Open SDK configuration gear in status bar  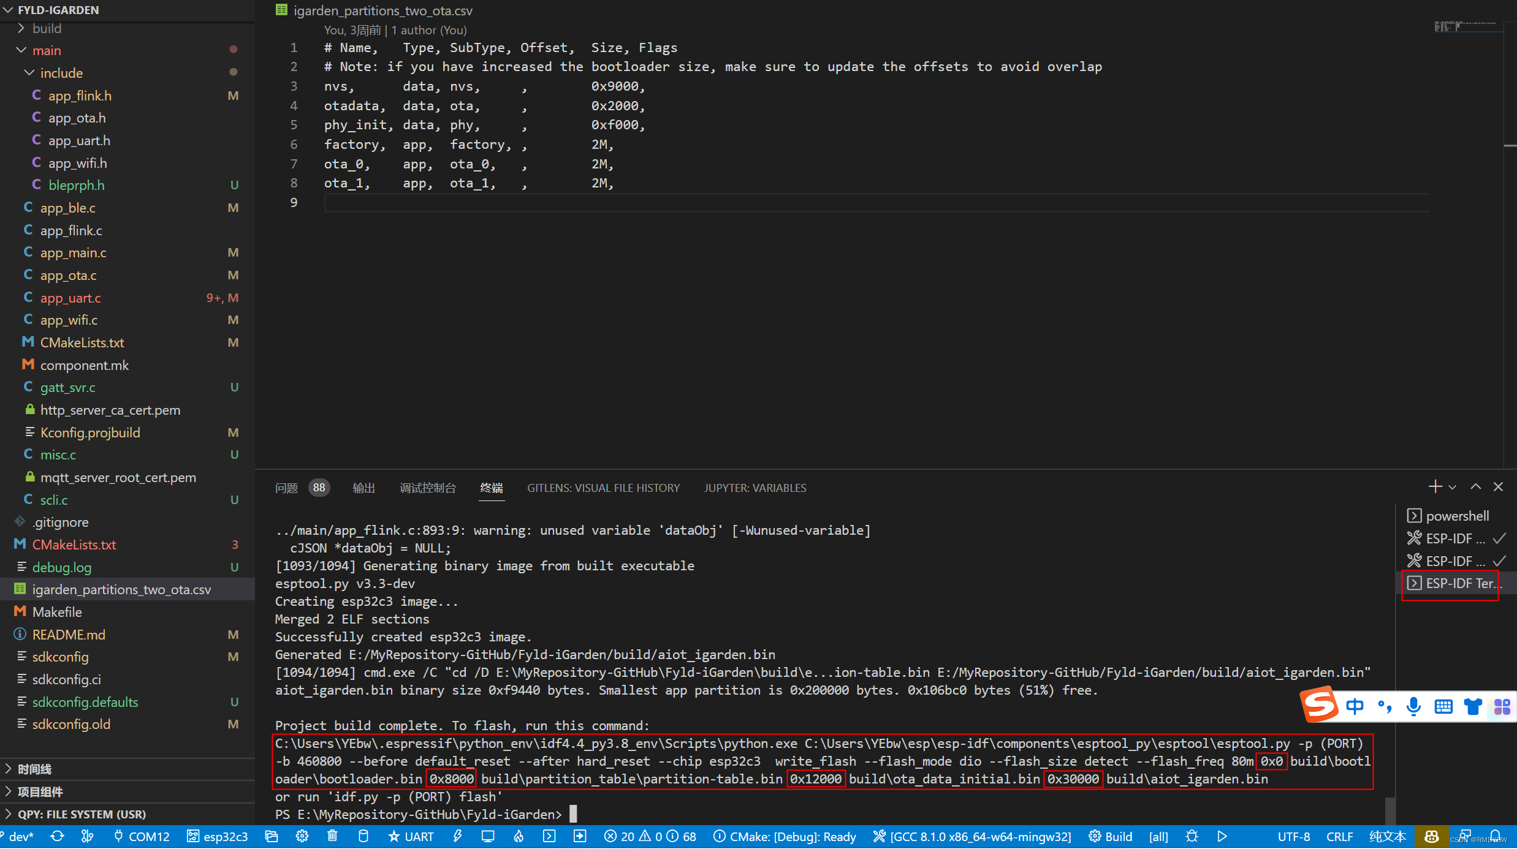(x=302, y=836)
